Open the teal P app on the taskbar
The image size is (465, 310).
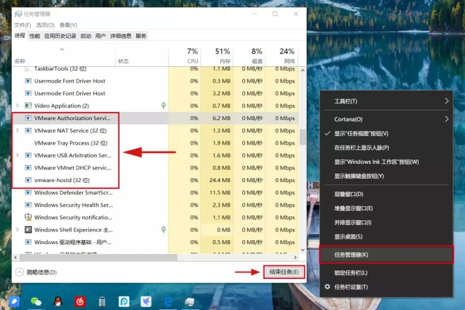point(124,302)
